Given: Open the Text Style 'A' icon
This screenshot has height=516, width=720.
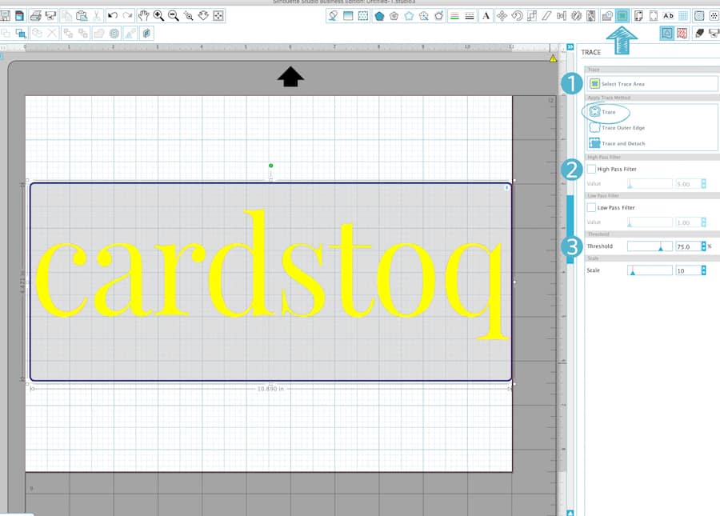Looking at the screenshot, I should pyautogui.click(x=486, y=16).
